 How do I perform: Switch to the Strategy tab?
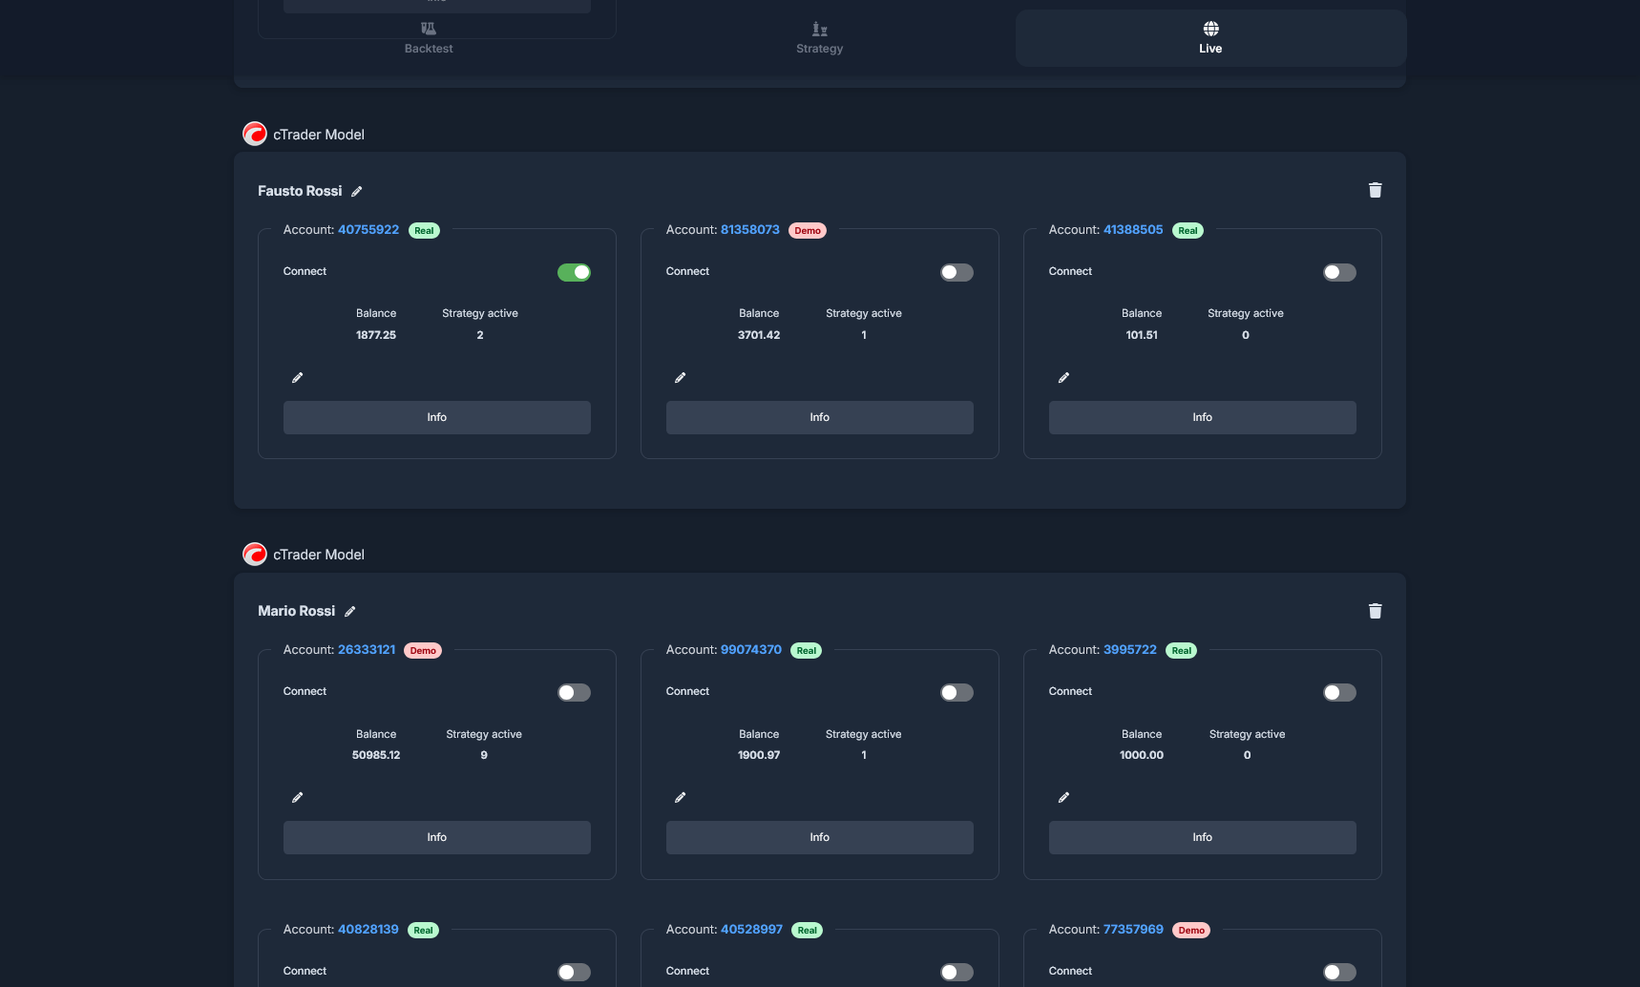pyautogui.click(x=819, y=38)
